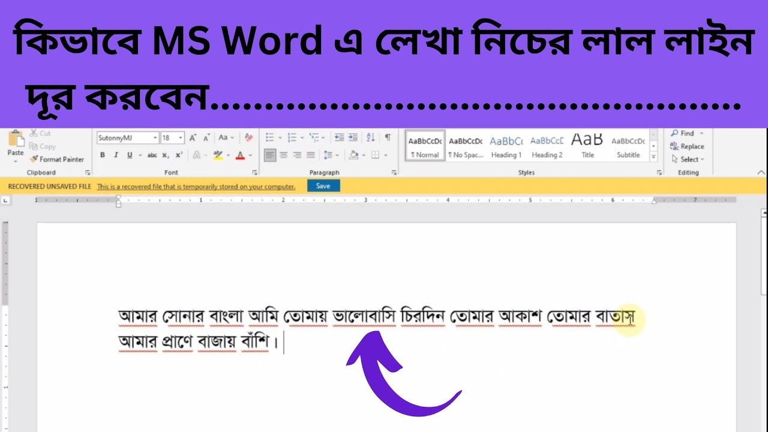Start a bulleted list
768x432 pixels.
click(x=270, y=137)
